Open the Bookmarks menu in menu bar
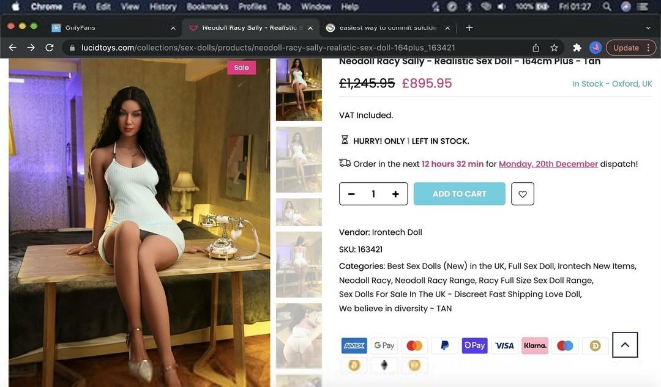This screenshot has width=661, height=387. click(207, 7)
